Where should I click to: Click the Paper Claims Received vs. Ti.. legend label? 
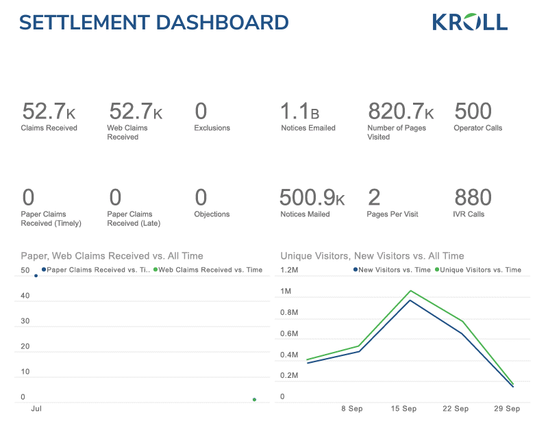98,270
